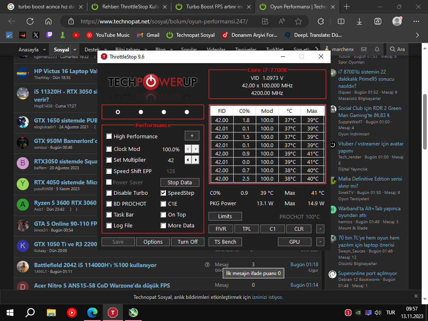This screenshot has width=428, height=321.
Task: Enable Disable Turbo checkbox
Action: pyautogui.click(x=109, y=193)
